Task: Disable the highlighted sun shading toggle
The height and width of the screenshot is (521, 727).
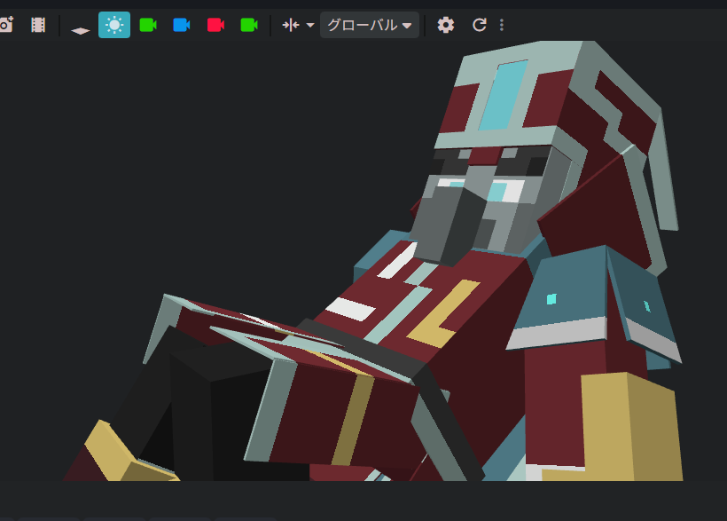Action: [x=114, y=25]
